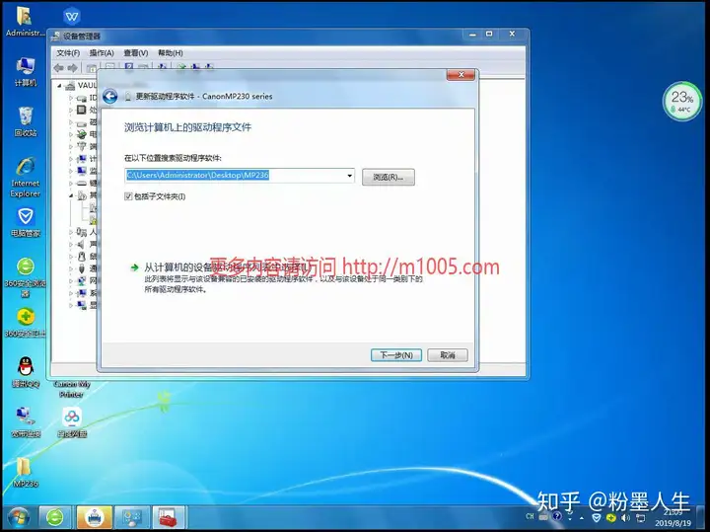This screenshot has height=532, width=710.
Task: Open 360 browser taskbar icon
Action: tap(55, 517)
